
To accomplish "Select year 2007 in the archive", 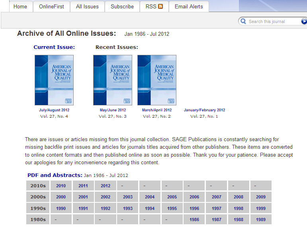I will pyautogui.click(x=217, y=197).
